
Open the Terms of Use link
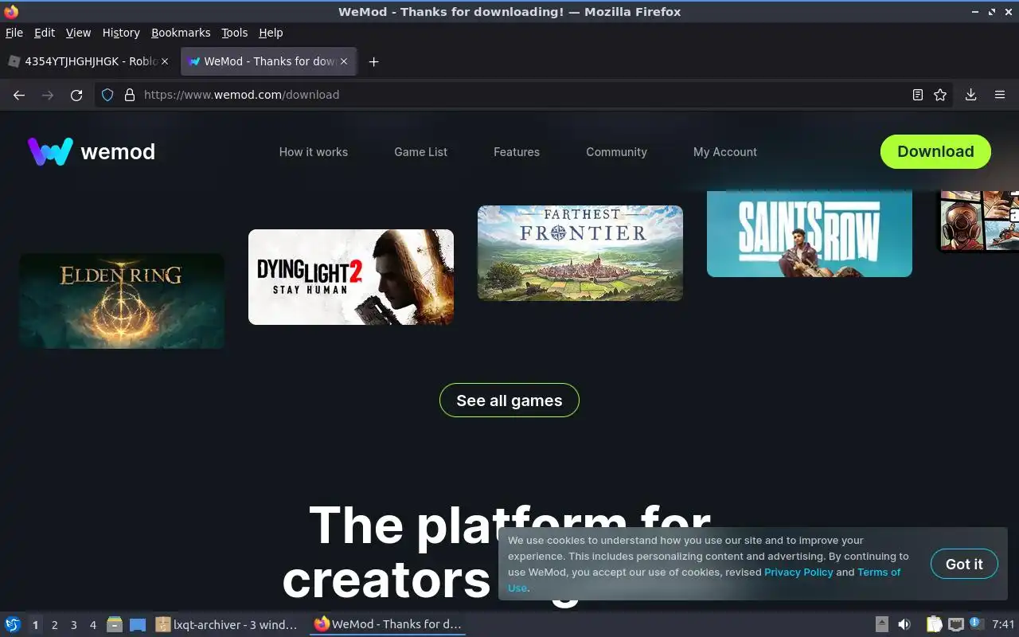tap(879, 572)
